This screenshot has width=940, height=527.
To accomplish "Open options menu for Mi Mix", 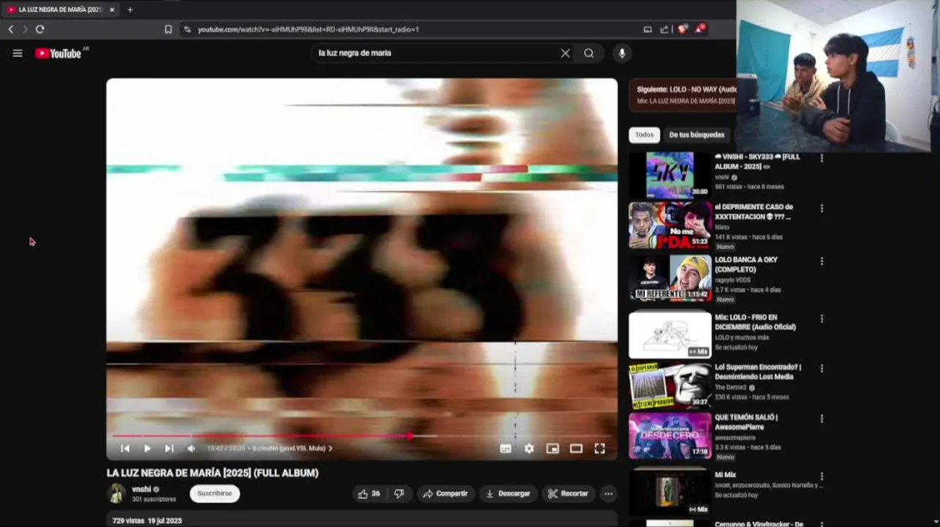I will click(x=821, y=476).
